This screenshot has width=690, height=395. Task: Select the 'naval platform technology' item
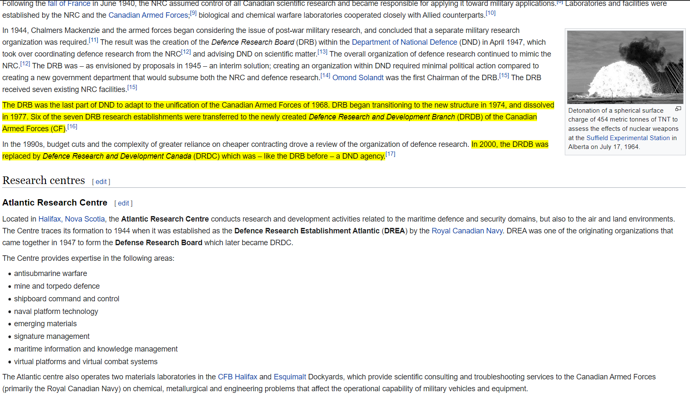point(56,311)
